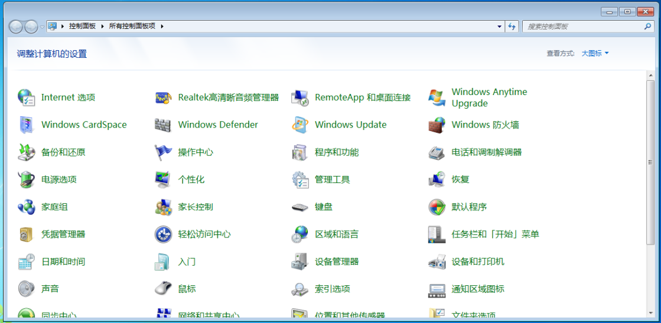Open Windows 防火墙 firewall icon
Image resolution: width=661 pixels, height=323 pixels.
(437, 125)
